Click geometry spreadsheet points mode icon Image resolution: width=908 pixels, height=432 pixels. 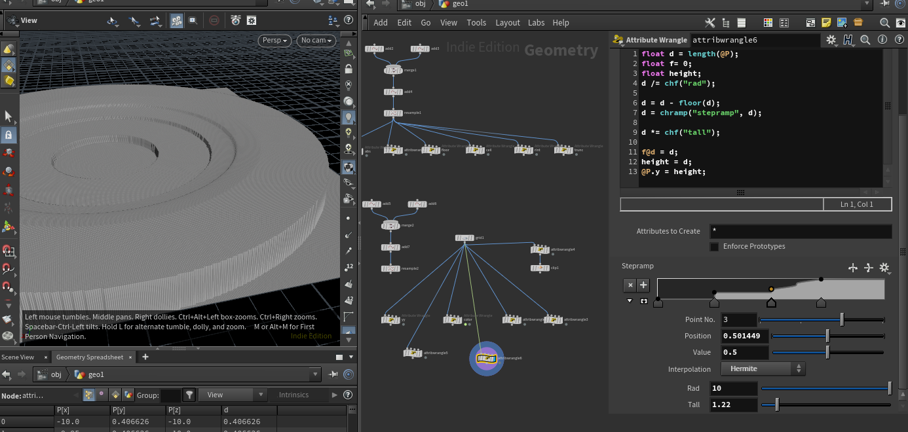(x=89, y=395)
